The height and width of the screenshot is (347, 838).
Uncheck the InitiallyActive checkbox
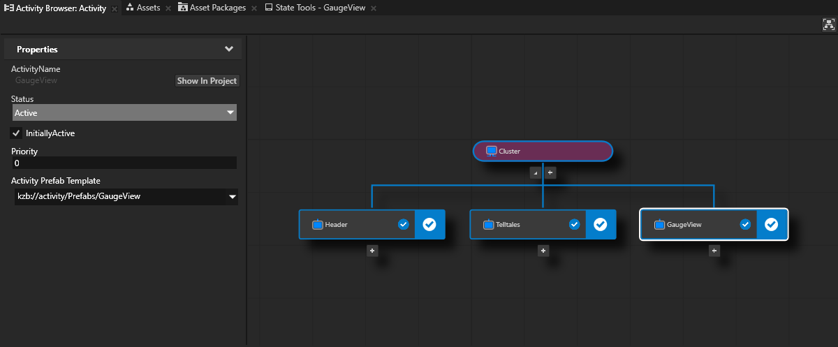[x=17, y=133]
